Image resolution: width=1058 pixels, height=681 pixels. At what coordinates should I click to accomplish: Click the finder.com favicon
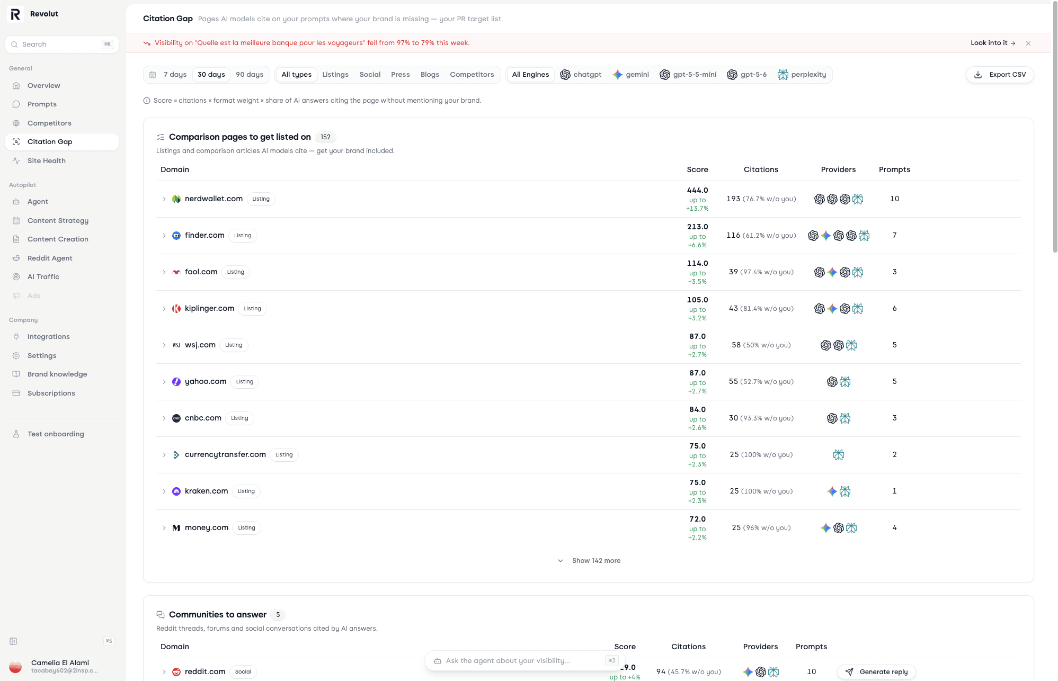click(176, 236)
